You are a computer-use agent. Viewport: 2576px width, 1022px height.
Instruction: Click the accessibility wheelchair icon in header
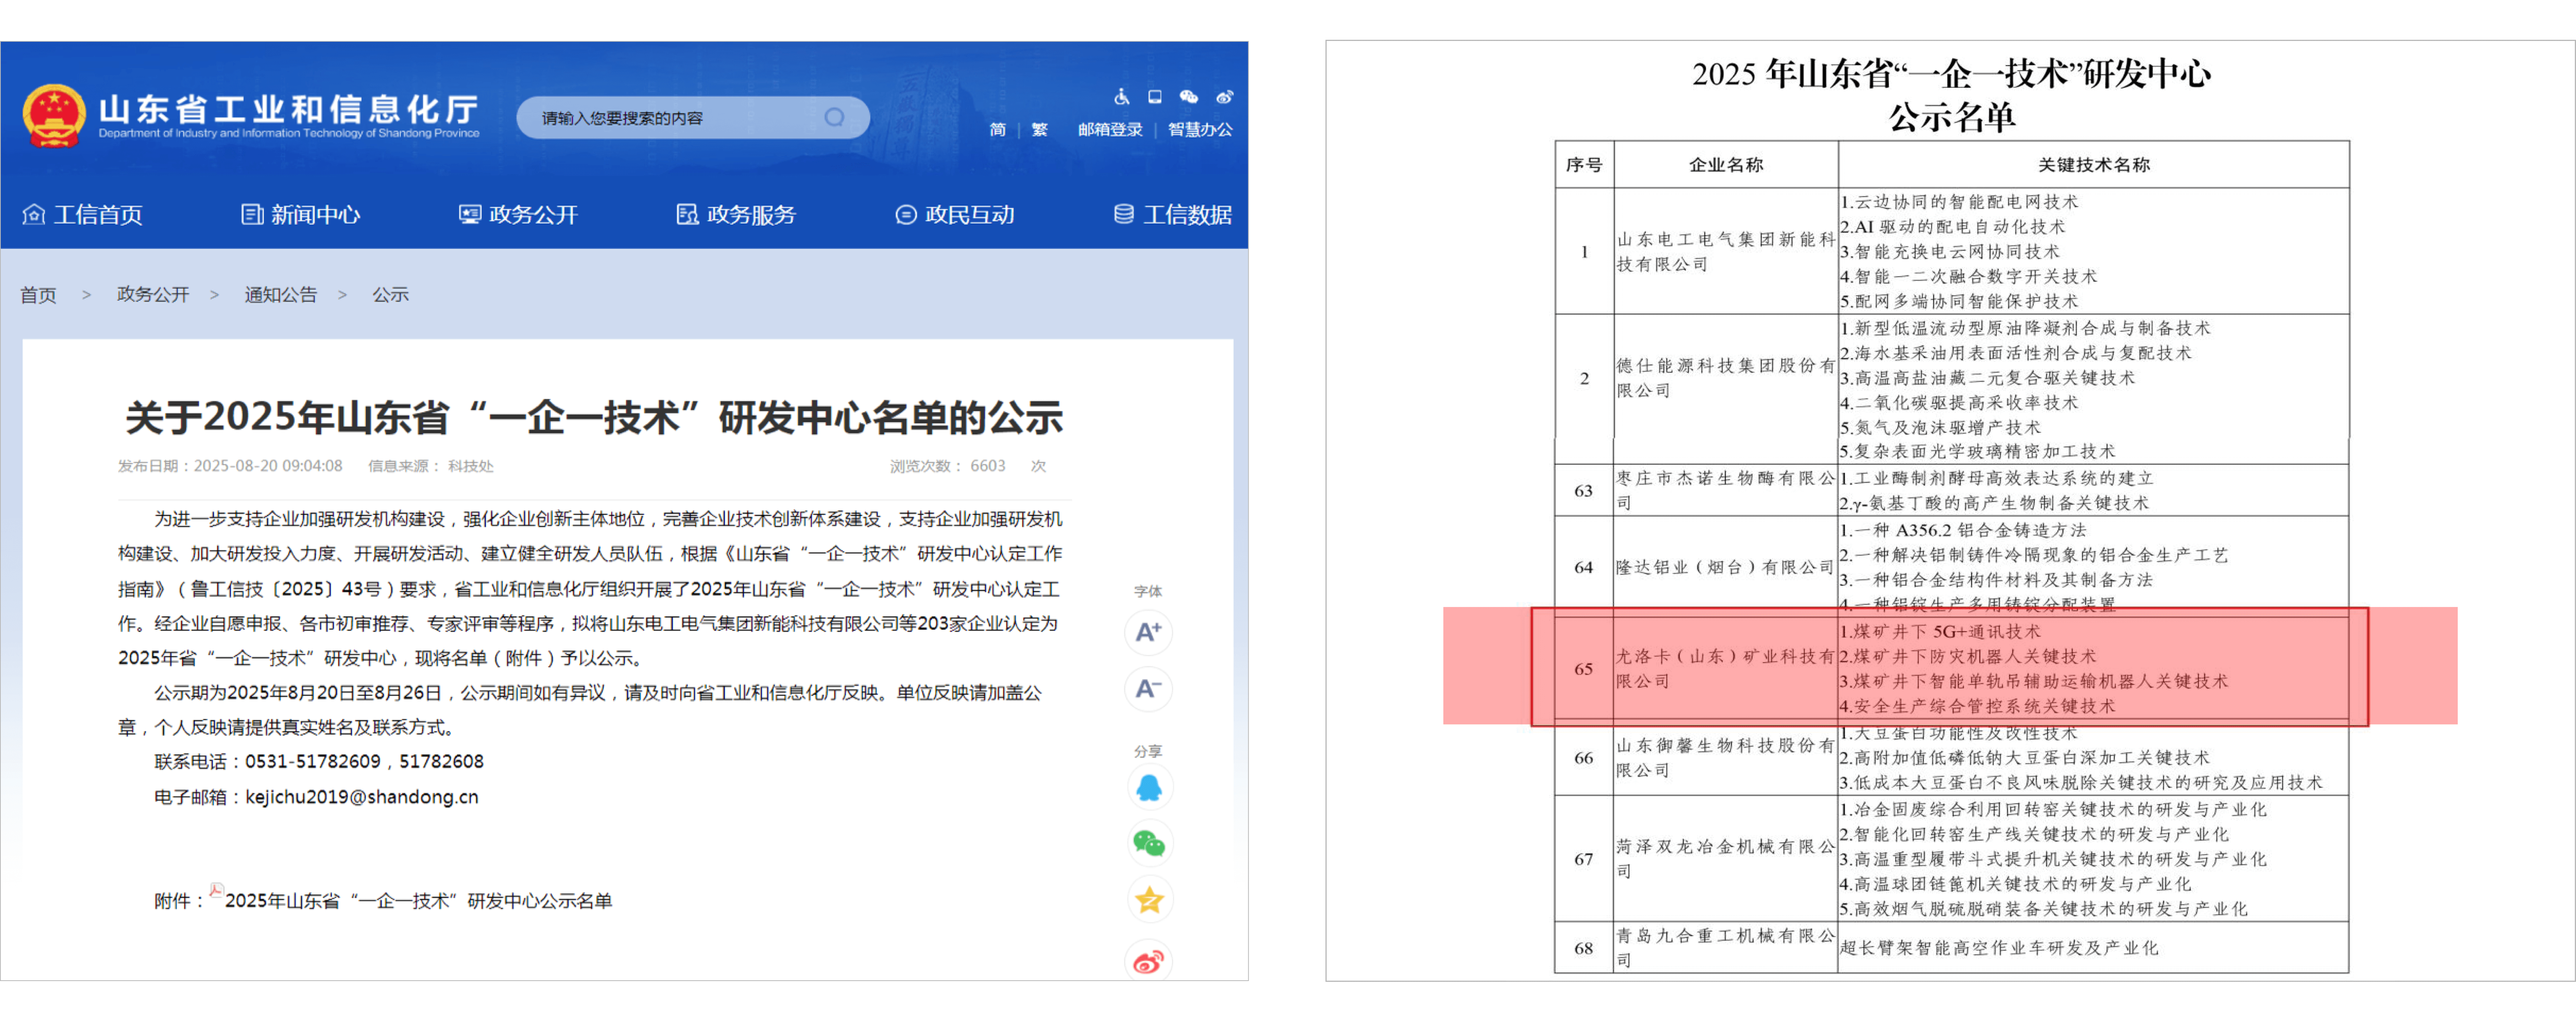coord(1122,97)
